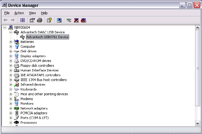Select the NB930604 computer root node
The image size is (202, 134).
(x=22, y=27)
